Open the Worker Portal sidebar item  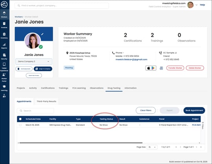pyautogui.click(x=4, y=78)
